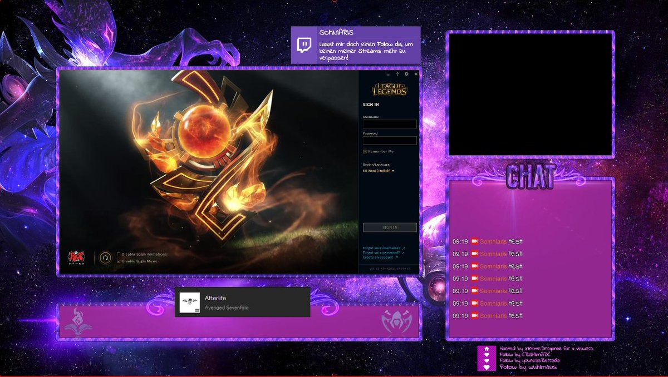Click the host alert home icon
The width and height of the screenshot is (668, 377).
point(486,349)
